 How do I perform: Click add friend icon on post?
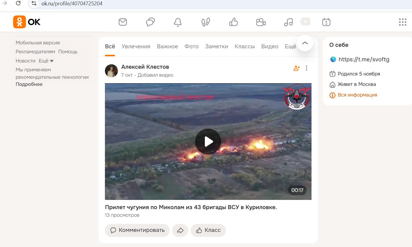tap(296, 68)
